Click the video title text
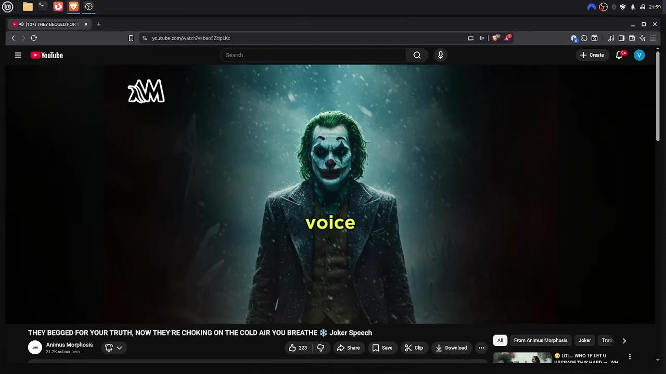 [x=200, y=333]
